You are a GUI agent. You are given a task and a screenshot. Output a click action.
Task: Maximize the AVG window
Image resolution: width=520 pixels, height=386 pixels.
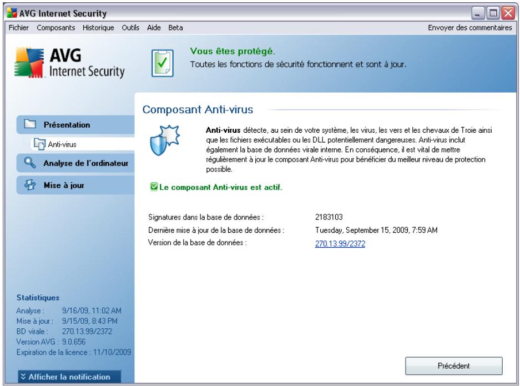(x=493, y=13)
